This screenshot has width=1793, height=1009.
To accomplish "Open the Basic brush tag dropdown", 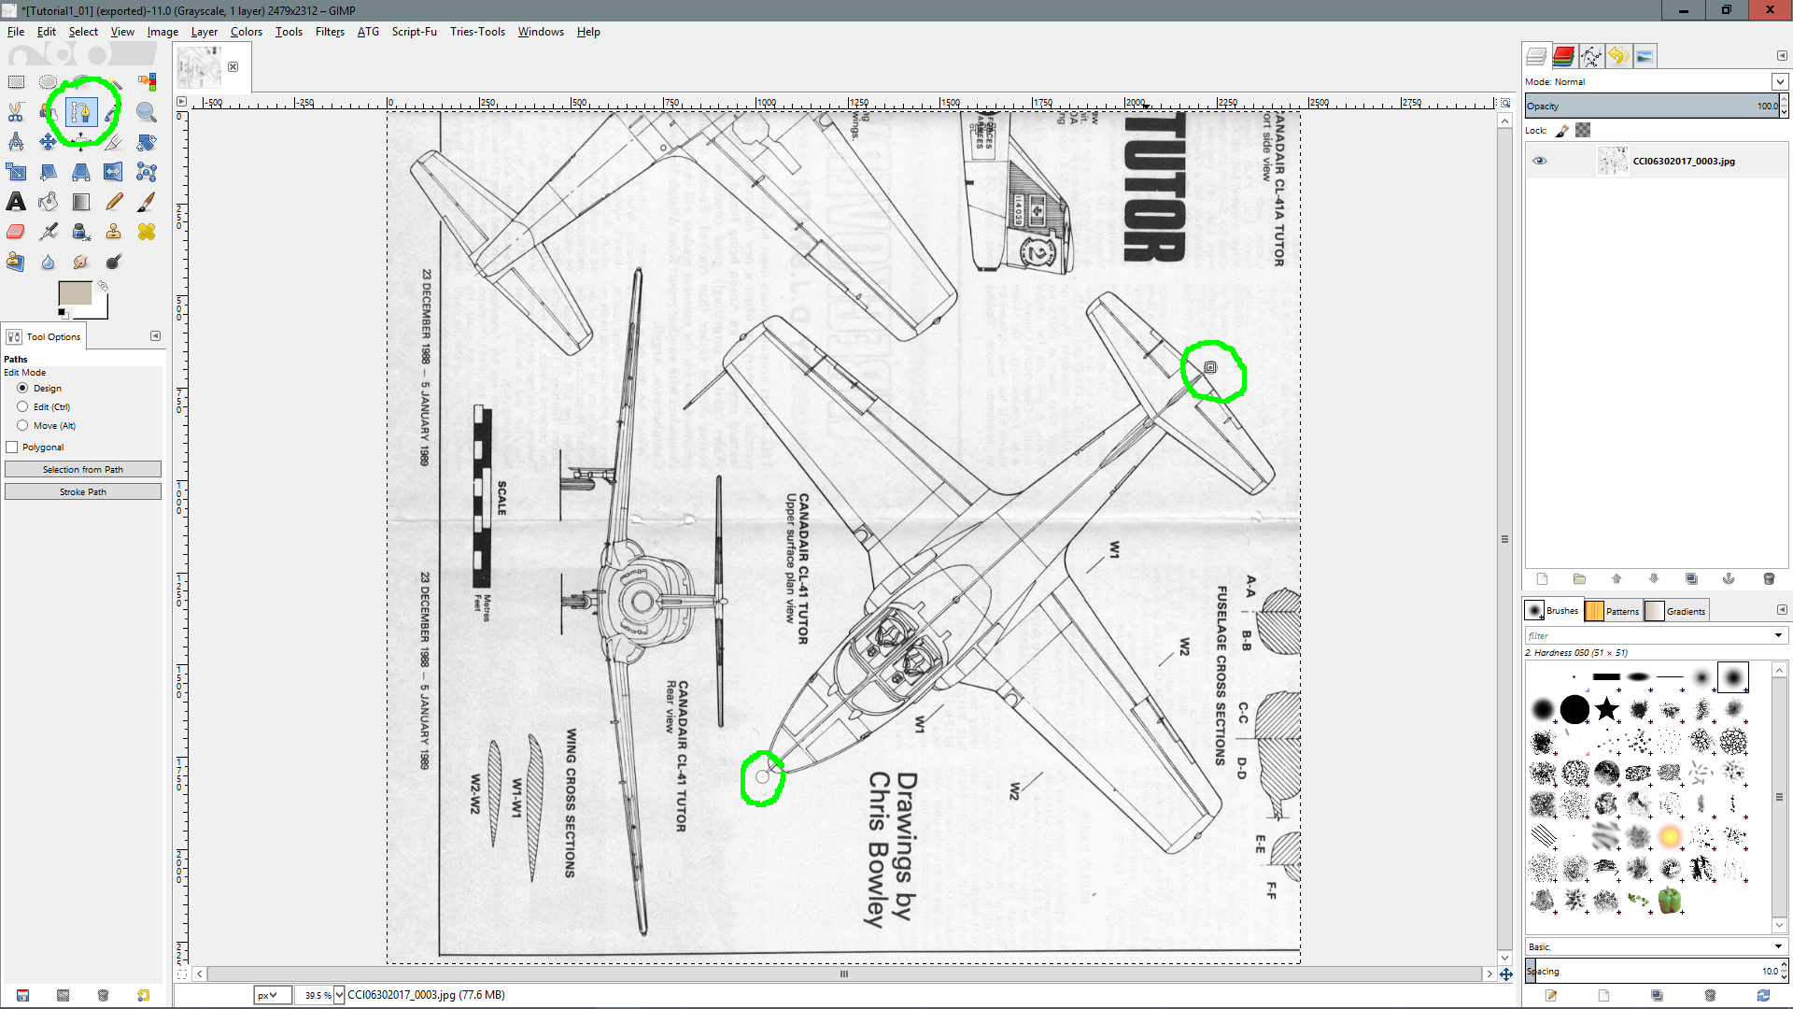I will point(1779,946).
